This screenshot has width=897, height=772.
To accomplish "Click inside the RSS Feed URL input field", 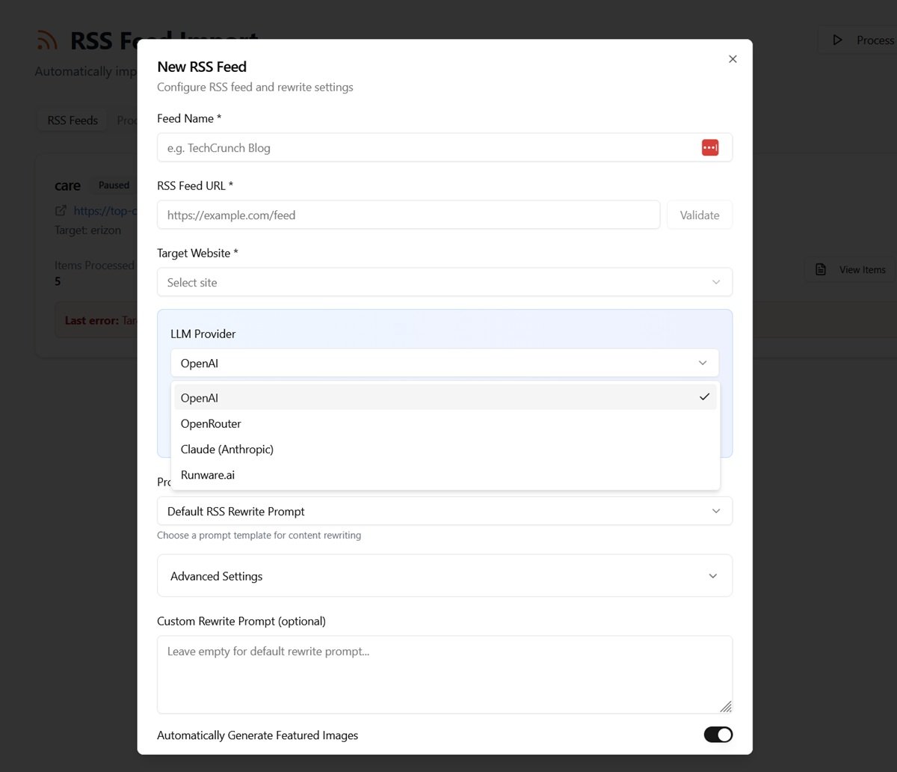I will coord(407,215).
